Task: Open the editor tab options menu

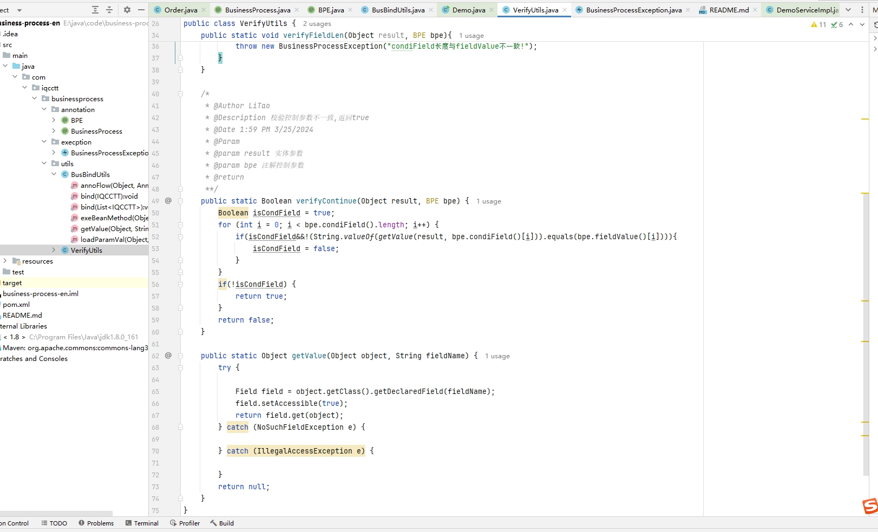Action: coord(862,10)
